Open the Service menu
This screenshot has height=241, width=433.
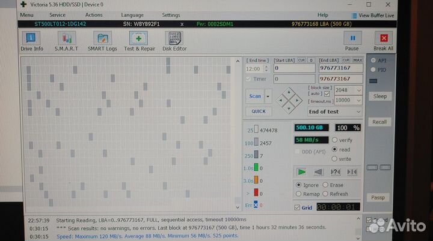[57, 15]
